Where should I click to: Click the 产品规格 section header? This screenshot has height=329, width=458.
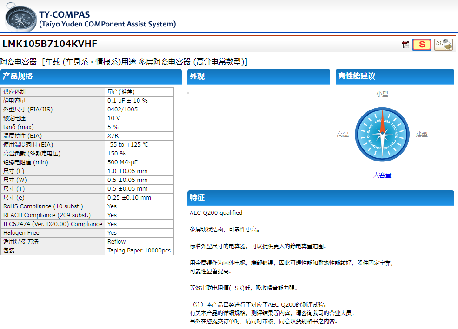(x=91, y=77)
